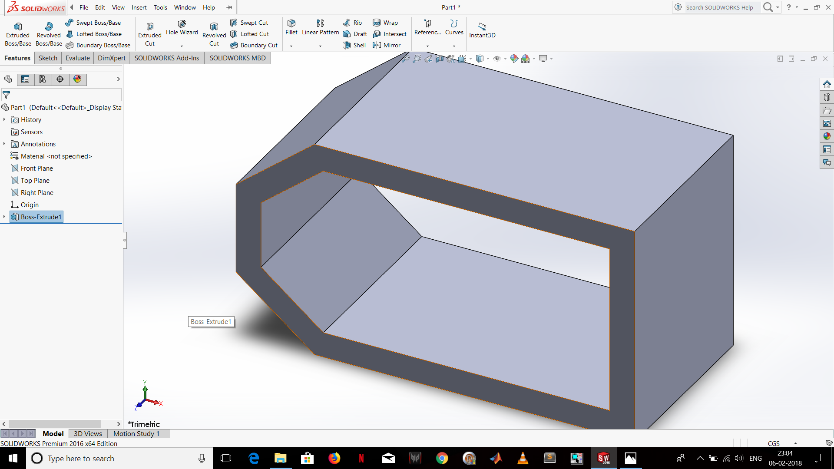Open the DimXpertManager tab icon
Image resolution: width=834 pixels, height=469 pixels.
pos(60,79)
